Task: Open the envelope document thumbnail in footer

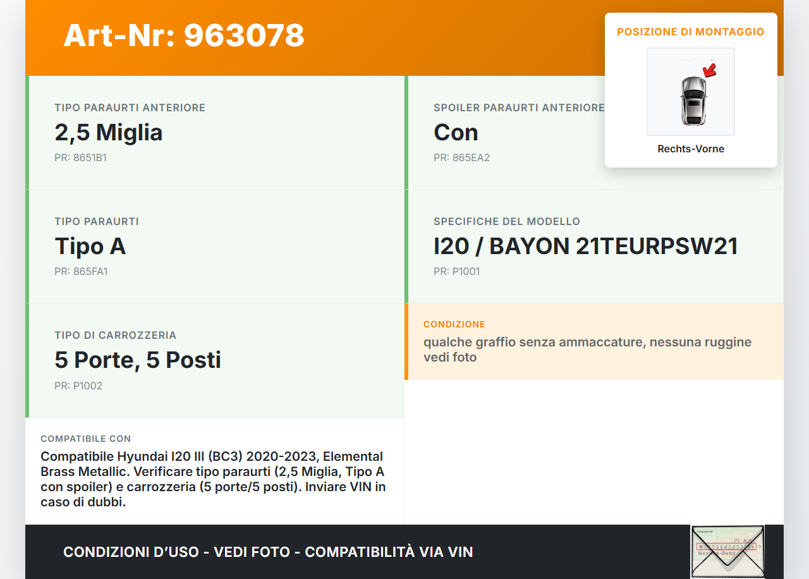Action: (727, 552)
